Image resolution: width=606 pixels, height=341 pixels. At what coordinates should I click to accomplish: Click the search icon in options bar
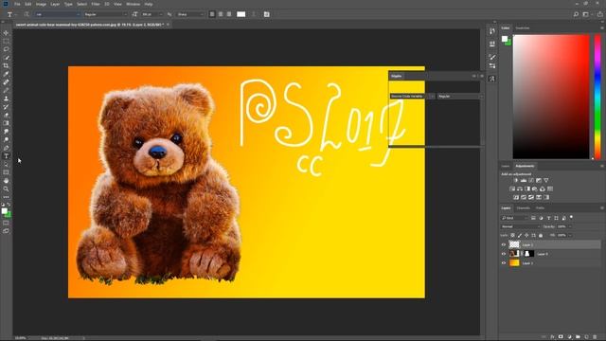(576, 14)
